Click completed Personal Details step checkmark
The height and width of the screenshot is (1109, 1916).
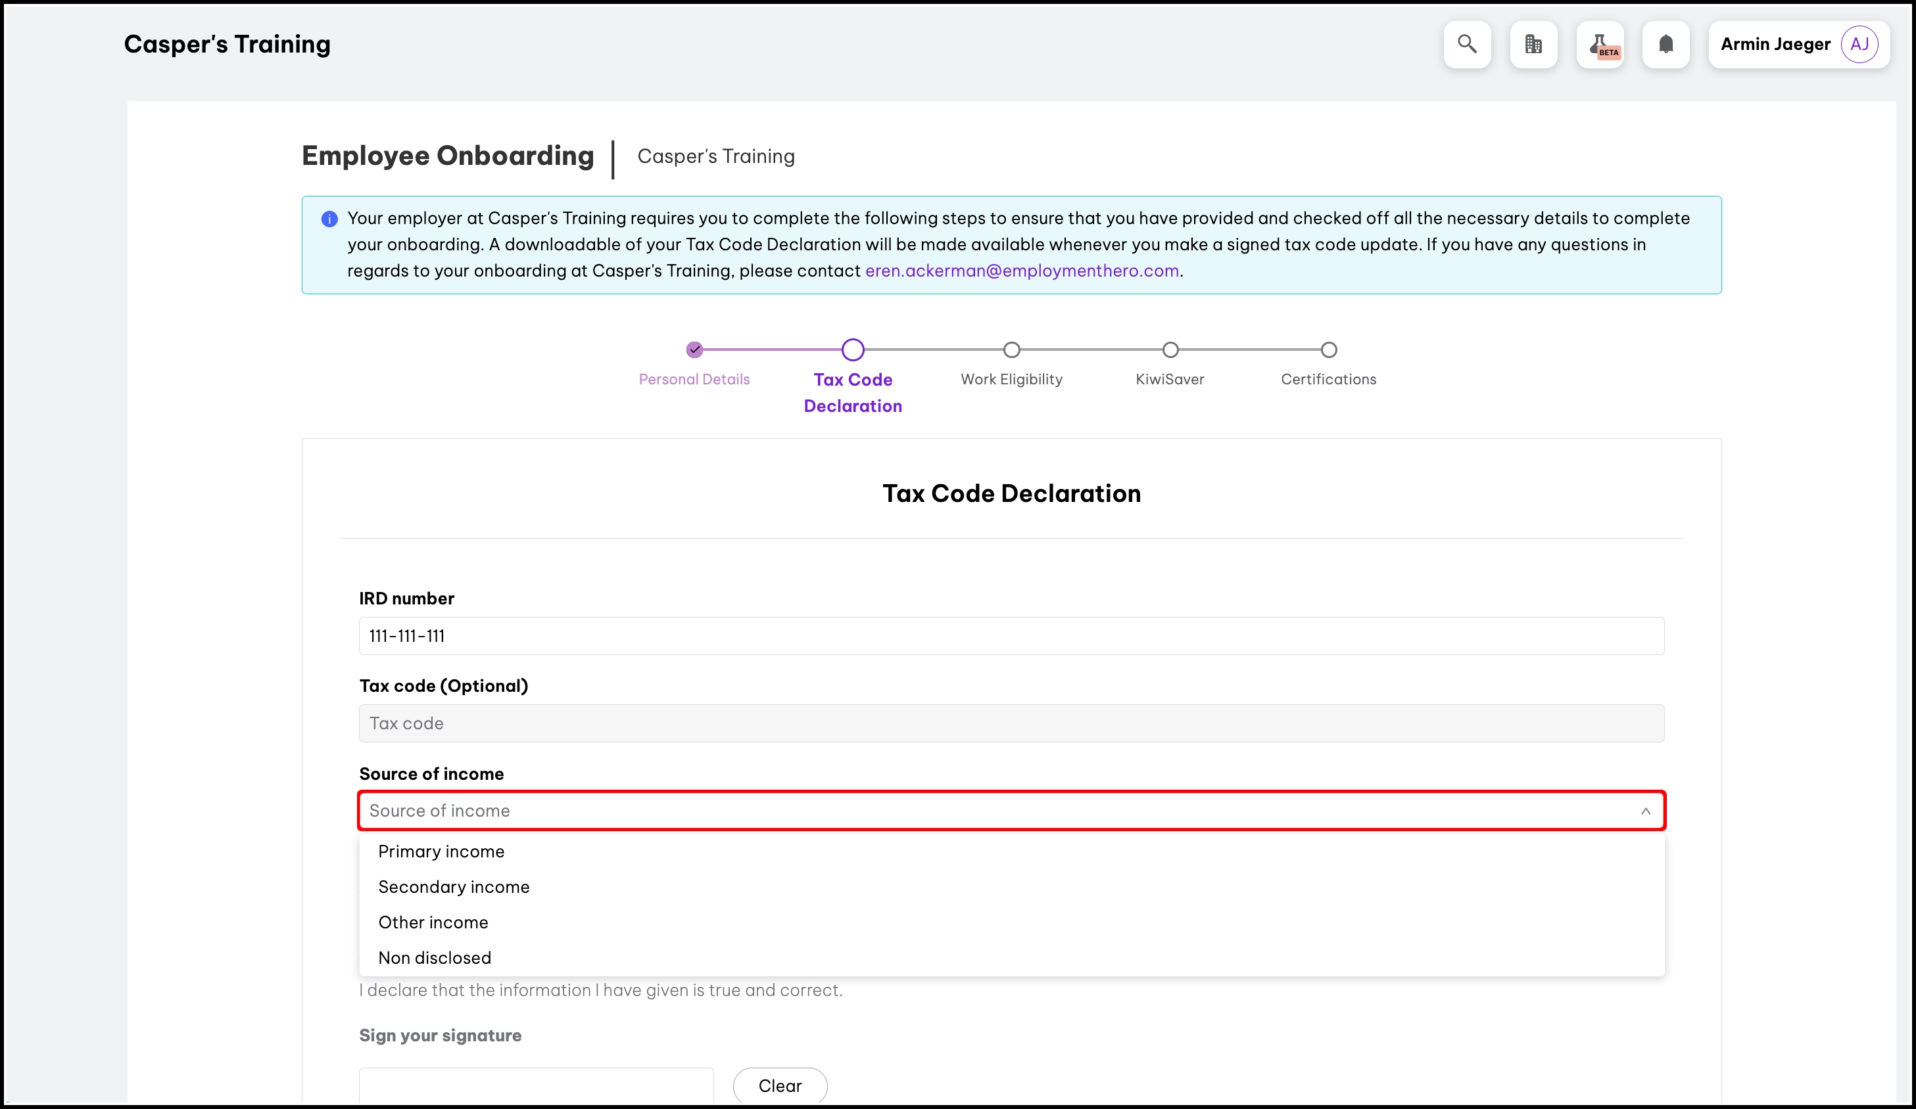click(694, 350)
